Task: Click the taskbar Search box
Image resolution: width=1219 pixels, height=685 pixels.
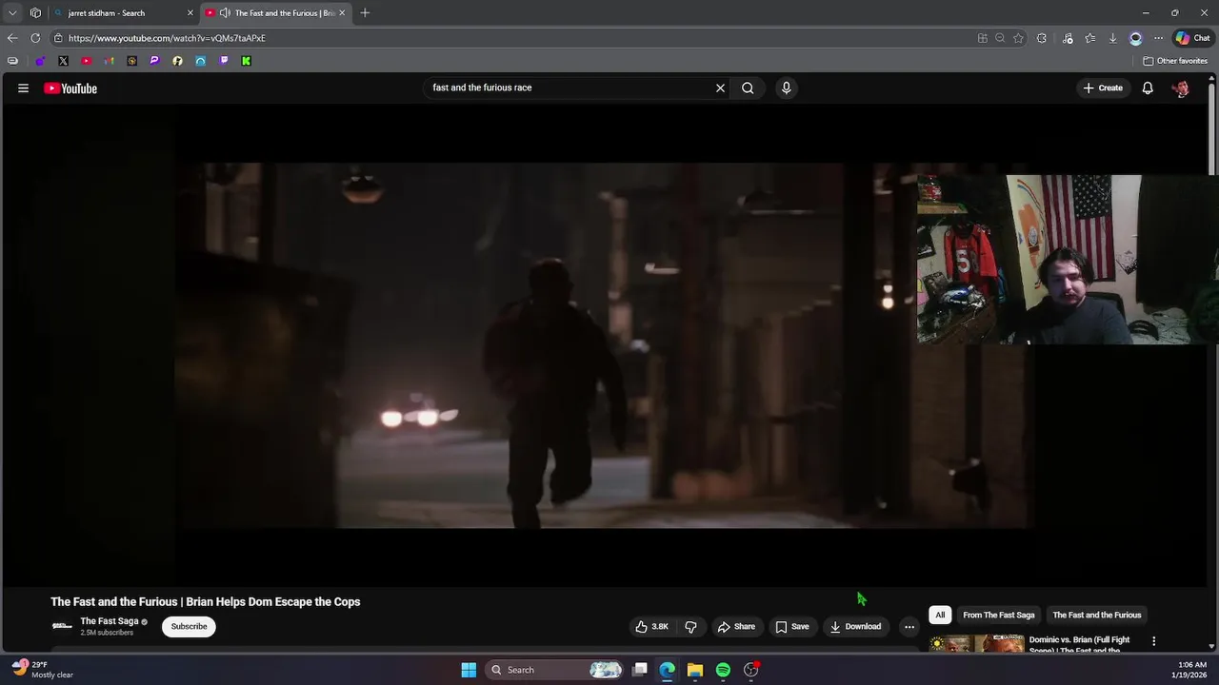Action: tap(555, 670)
